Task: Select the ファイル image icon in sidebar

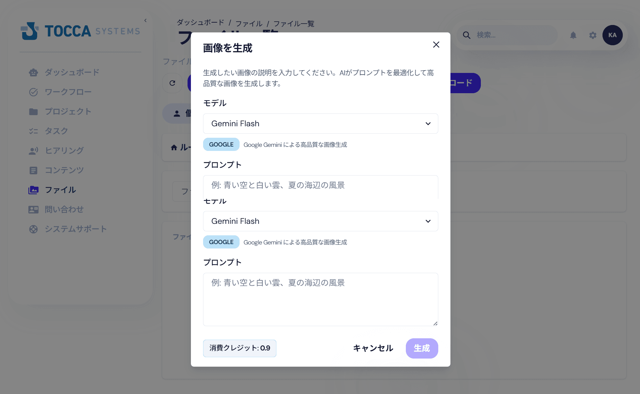Action: pyautogui.click(x=34, y=190)
